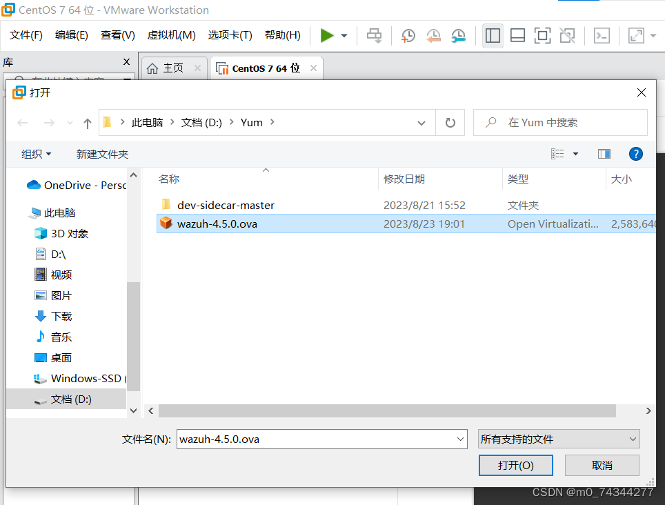This screenshot has height=505, width=665.
Task: Open the 文件(F) menu
Action: click(x=26, y=35)
